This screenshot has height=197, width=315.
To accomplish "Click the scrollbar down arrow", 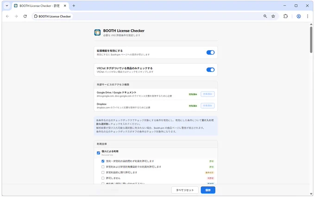I will [311, 194].
